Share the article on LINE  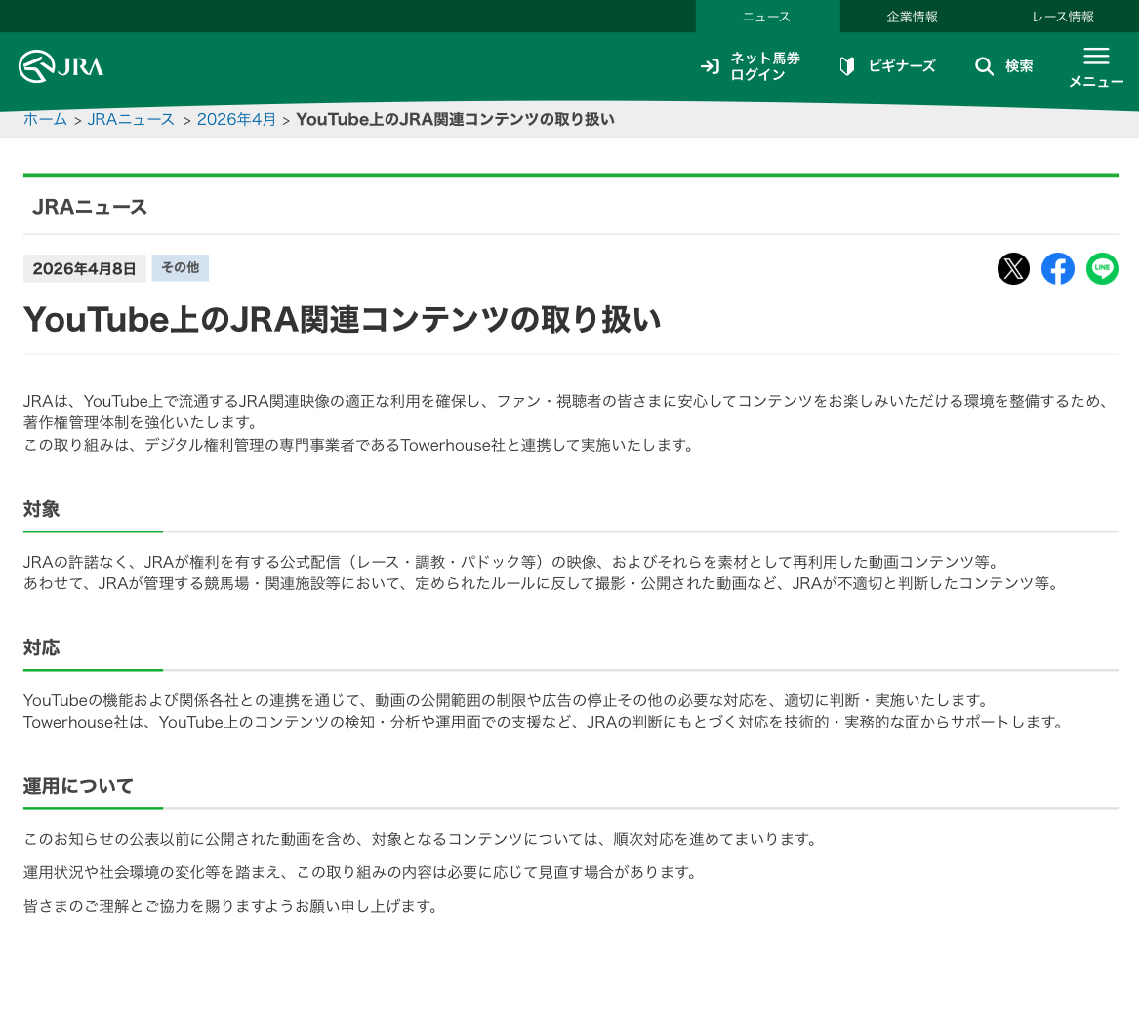click(1102, 269)
